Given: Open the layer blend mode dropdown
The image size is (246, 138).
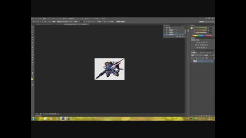Looking at the screenshot, I should point(197,55).
